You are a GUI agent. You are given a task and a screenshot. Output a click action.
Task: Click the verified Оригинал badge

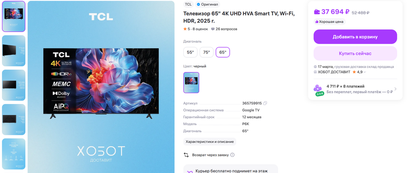pos(208,4)
